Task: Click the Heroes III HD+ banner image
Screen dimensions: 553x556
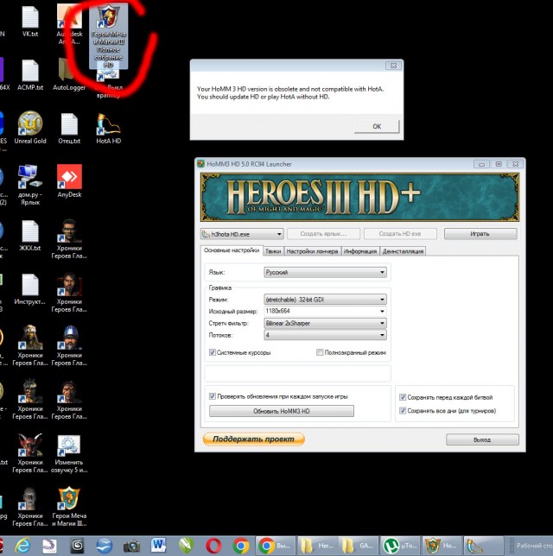Action: click(360, 197)
